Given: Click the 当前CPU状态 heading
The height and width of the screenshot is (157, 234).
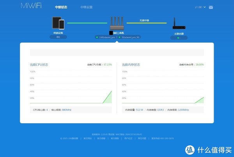Looking at the screenshot, I should tap(39, 65).
